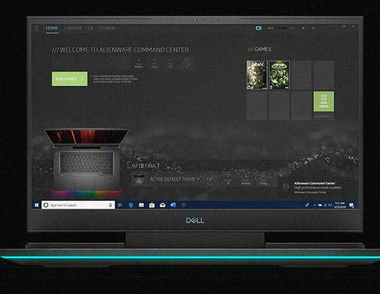This screenshot has height=294, width=380.
Task: Open the Mail app on the taskbar
Action: click(163, 205)
